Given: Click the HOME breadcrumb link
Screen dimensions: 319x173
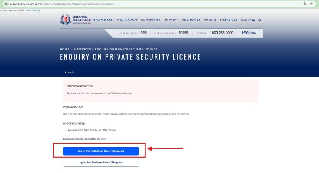Looking at the screenshot, I should 64,50.
